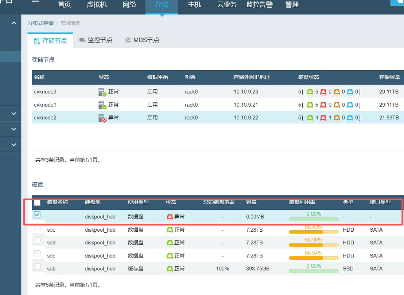Screen dimensions: 404x295
Task: Collapse the top sidebar section chevron
Action: 14,23
